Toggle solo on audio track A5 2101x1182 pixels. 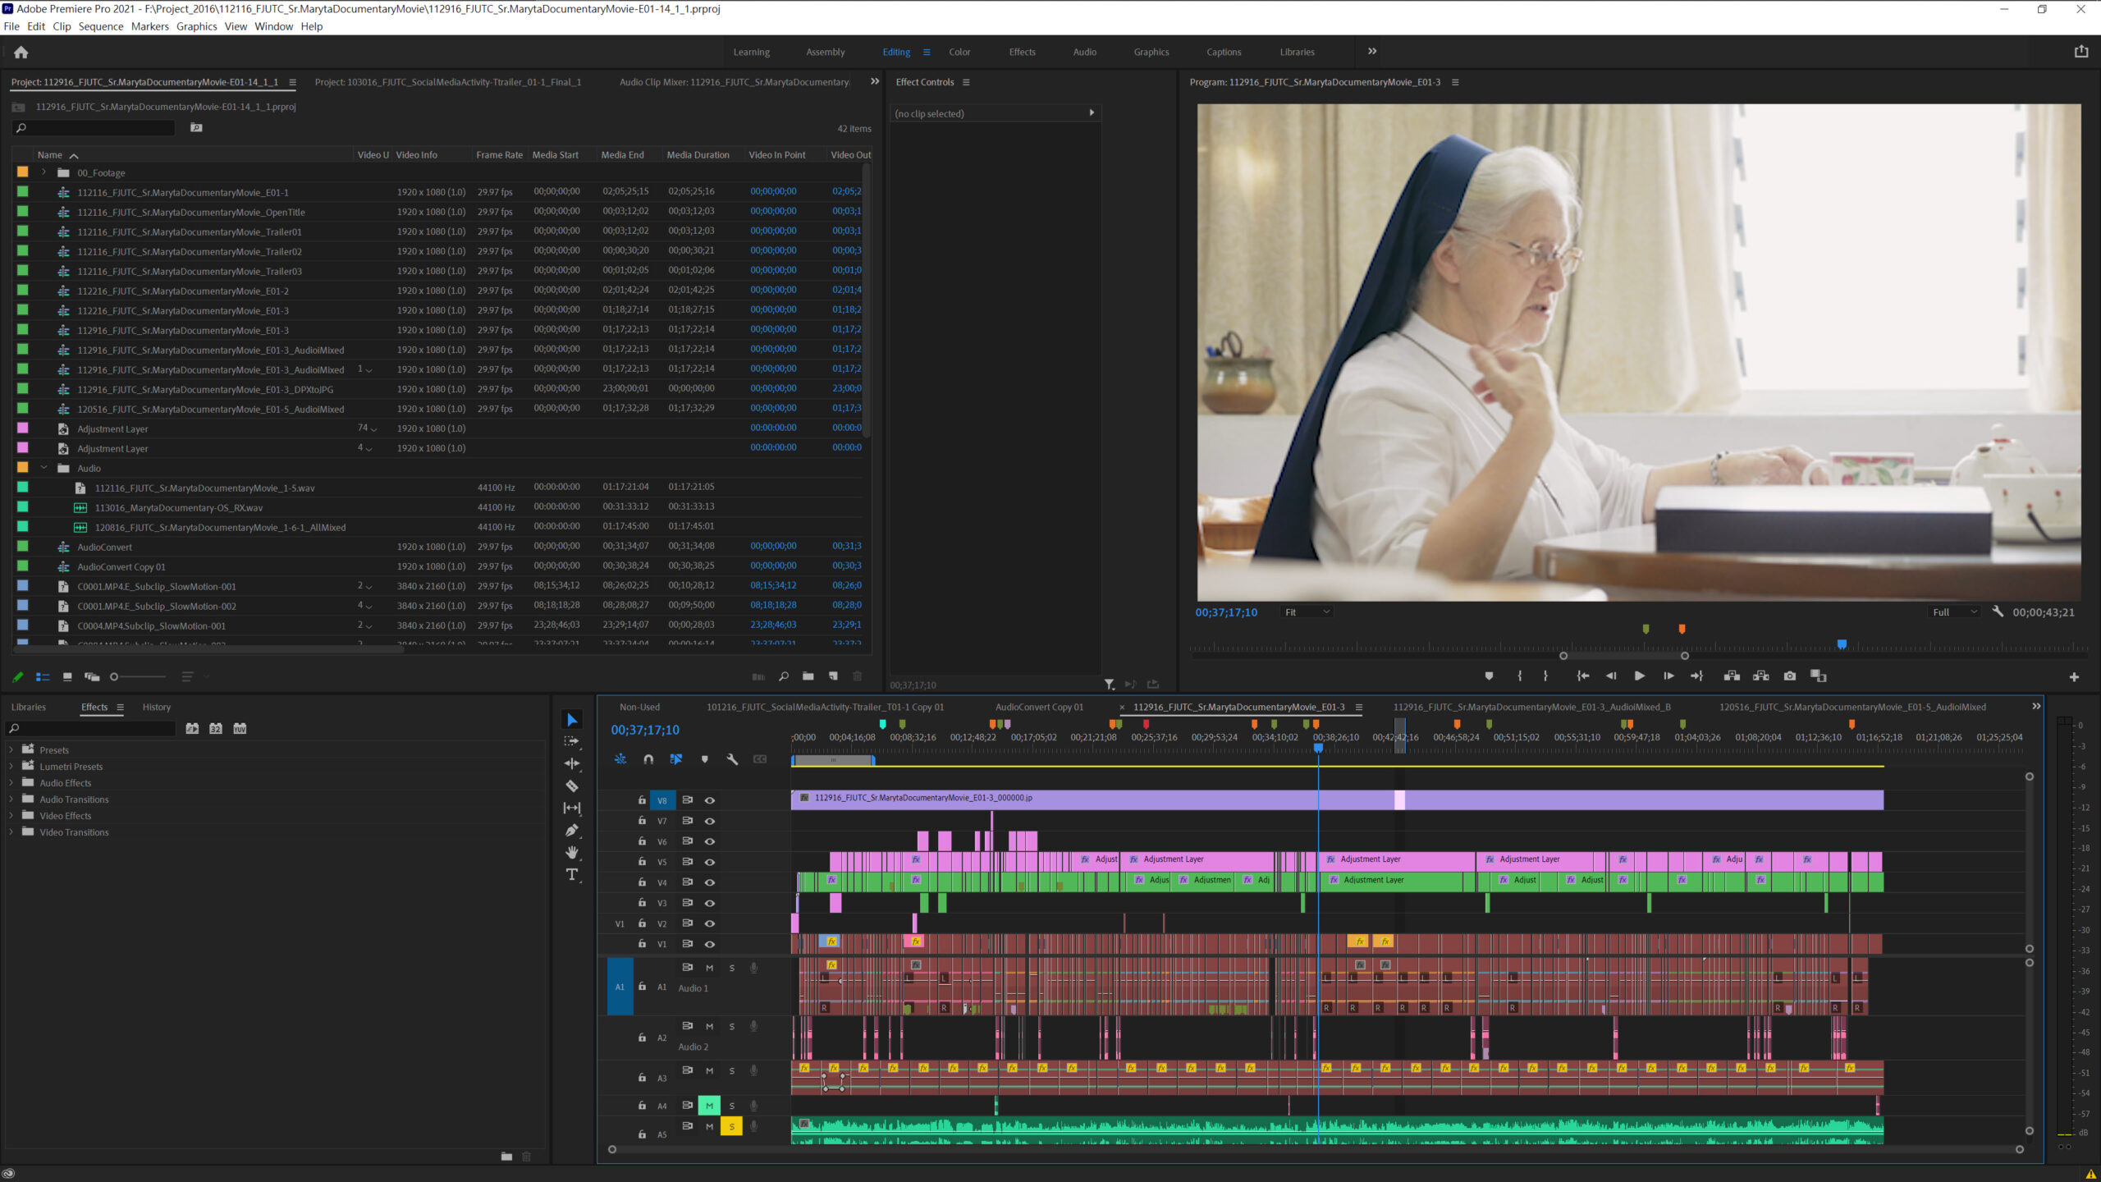click(x=731, y=1127)
